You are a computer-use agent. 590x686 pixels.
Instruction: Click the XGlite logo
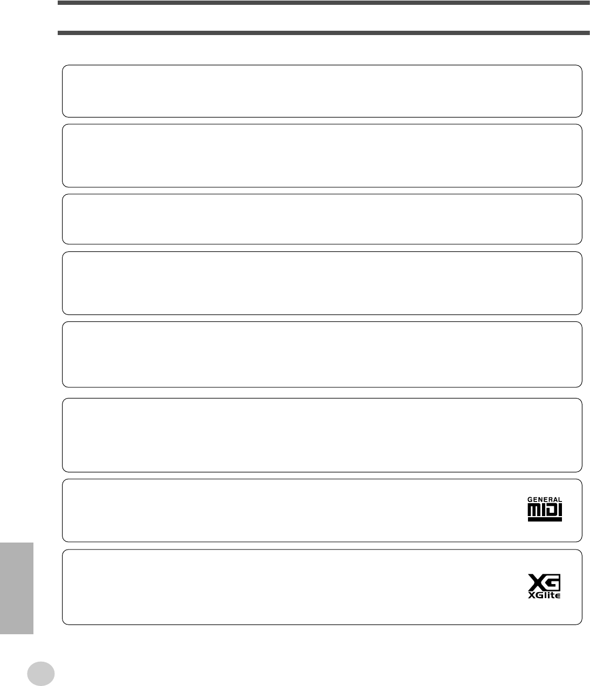tap(545, 587)
